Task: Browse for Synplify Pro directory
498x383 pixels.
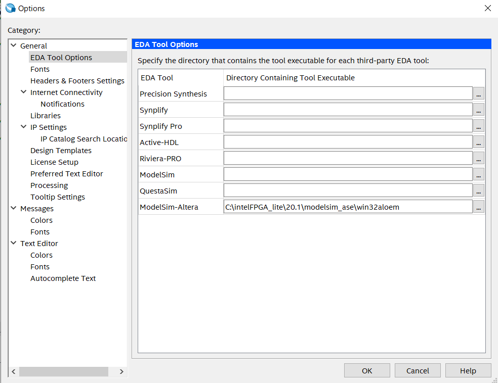Action: pyautogui.click(x=479, y=126)
